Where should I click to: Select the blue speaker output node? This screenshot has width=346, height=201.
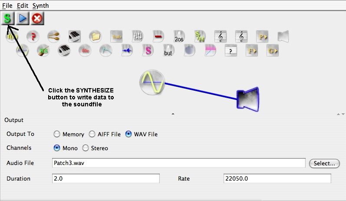[248, 99]
